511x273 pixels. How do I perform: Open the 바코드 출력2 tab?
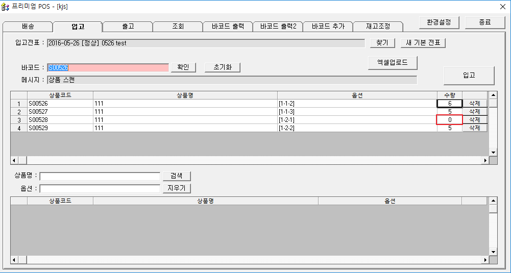pyautogui.click(x=278, y=27)
